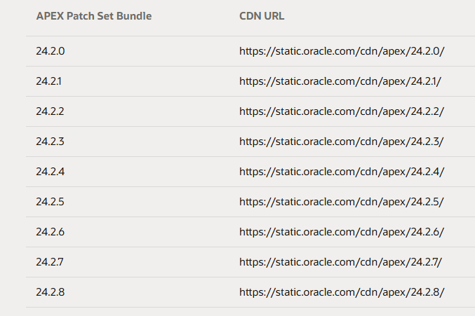Select the 24.2.8 version cell
This screenshot has height=316, width=475.
pos(51,292)
